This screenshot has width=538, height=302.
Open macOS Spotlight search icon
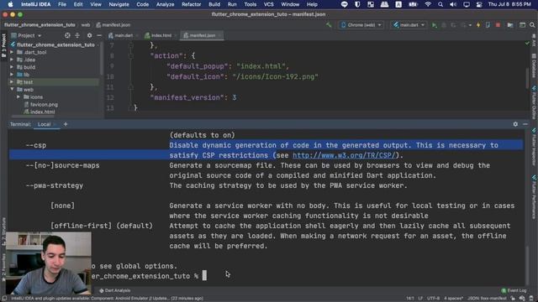tap(440, 4)
